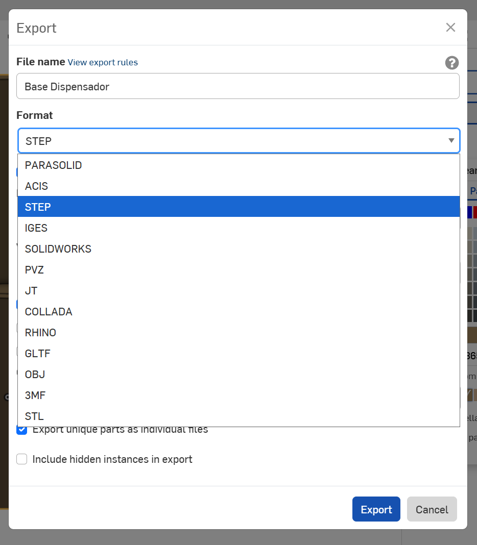Image resolution: width=477 pixels, height=545 pixels.
Task: Collapse the Format dropdown arrow
Action: pyautogui.click(x=451, y=141)
